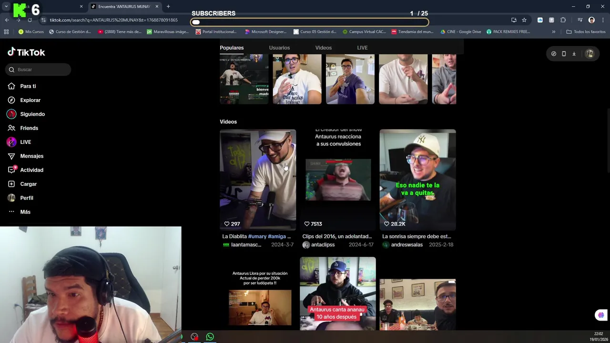Open Curso de Gestión bookmark

(x=70, y=32)
